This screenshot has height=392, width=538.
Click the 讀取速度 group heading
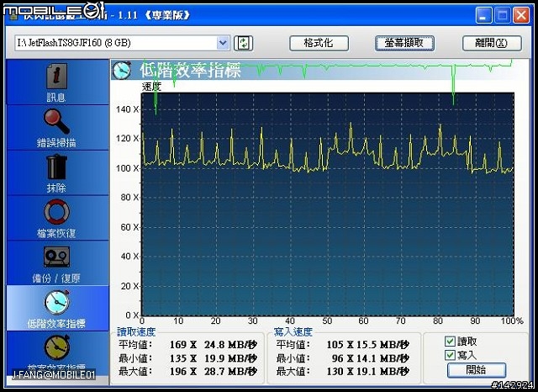click(x=136, y=332)
